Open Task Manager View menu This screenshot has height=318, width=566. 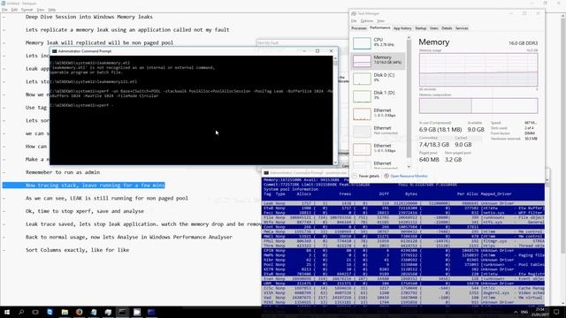coord(381,21)
